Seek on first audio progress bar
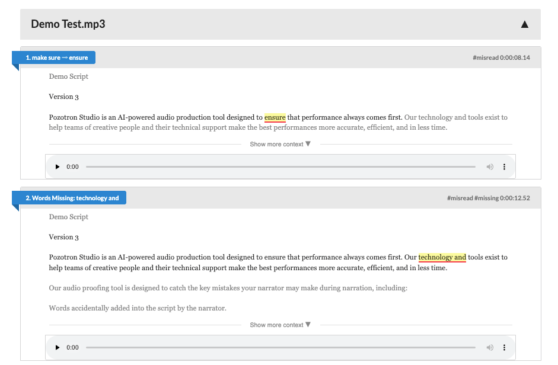 280,167
